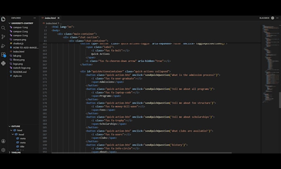Viewport: 281px width, 169px height.
Task: Click the Admissions span text on line 172
Action: click(107, 82)
